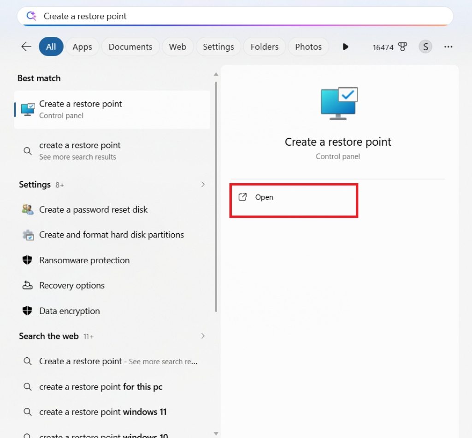Switch to the Folders filter tab
Screen dimensions: 472x438
click(264, 47)
